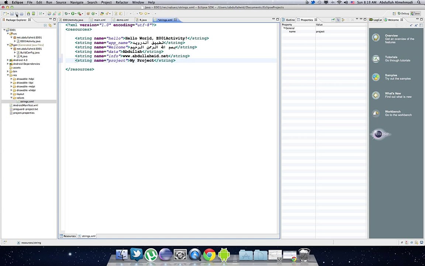This screenshot has width=425, height=266.
Task: Collapse the E001 project tree node
Action: click(4, 30)
